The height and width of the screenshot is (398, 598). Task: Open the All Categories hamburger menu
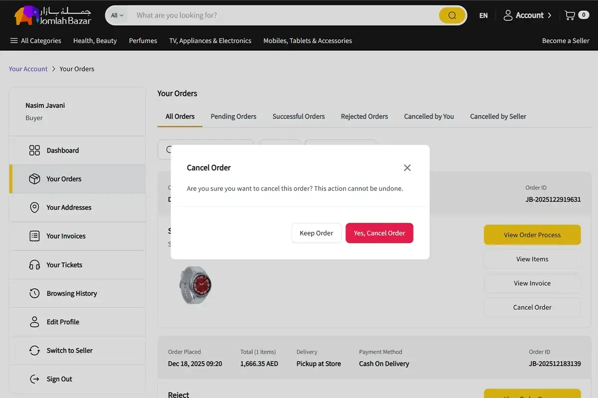35,41
